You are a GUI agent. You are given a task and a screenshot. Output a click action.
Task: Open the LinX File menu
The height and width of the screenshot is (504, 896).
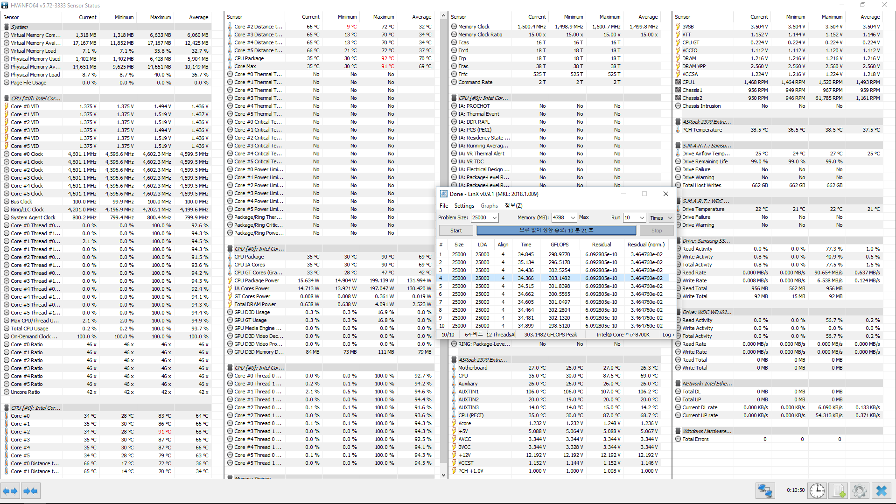click(443, 206)
